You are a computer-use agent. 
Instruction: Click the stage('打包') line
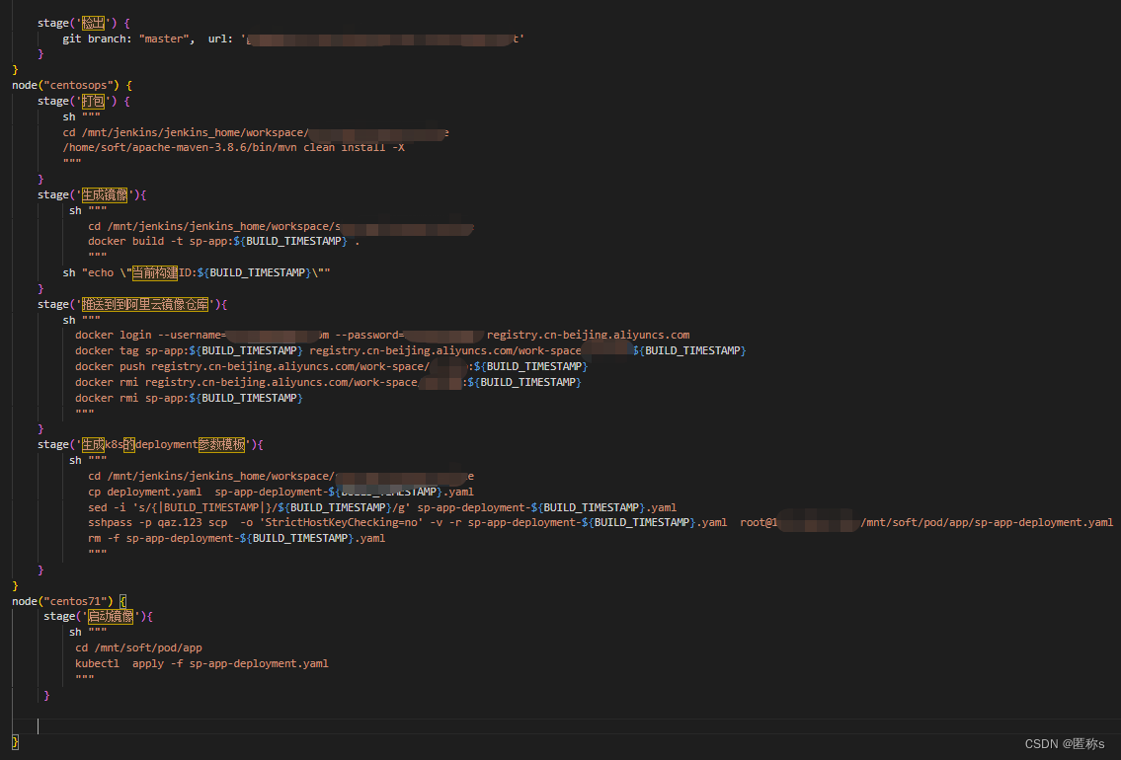(84, 101)
